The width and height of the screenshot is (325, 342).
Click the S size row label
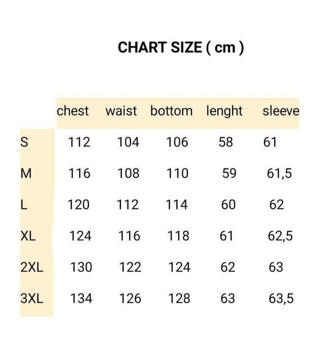coord(24,142)
